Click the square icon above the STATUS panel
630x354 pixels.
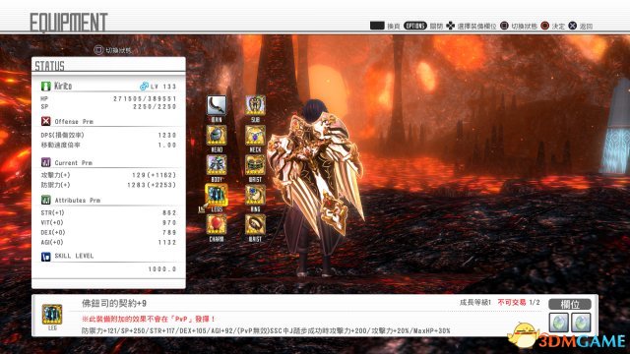[98, 50]
